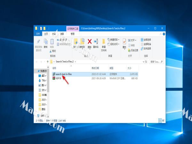Open Pictures (图片) in navigation pane
The width and height of the screenshot is (192, 144).
42,85
